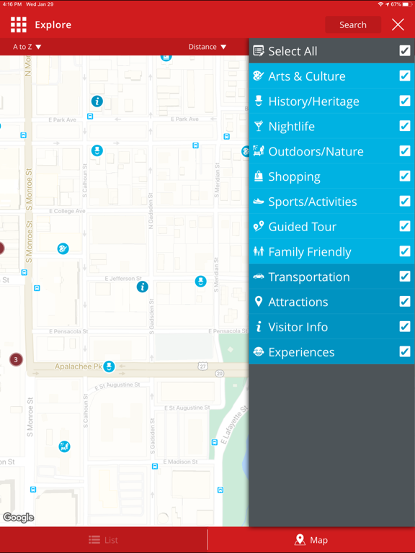
Task: Select the Visitor Info category label
Action: coord(298,327)
